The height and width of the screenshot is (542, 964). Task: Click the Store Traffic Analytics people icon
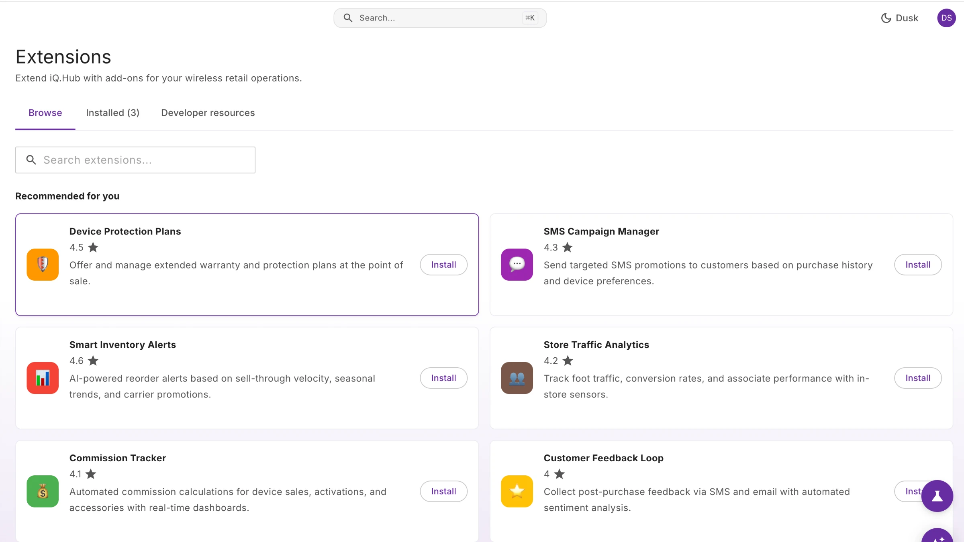click(x=517, y=378)
